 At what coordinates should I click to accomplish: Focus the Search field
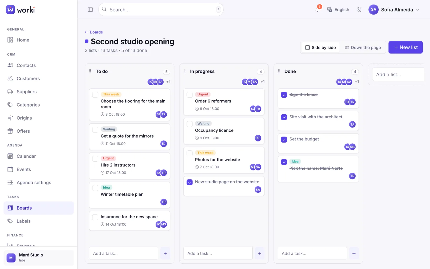point(161,10)
